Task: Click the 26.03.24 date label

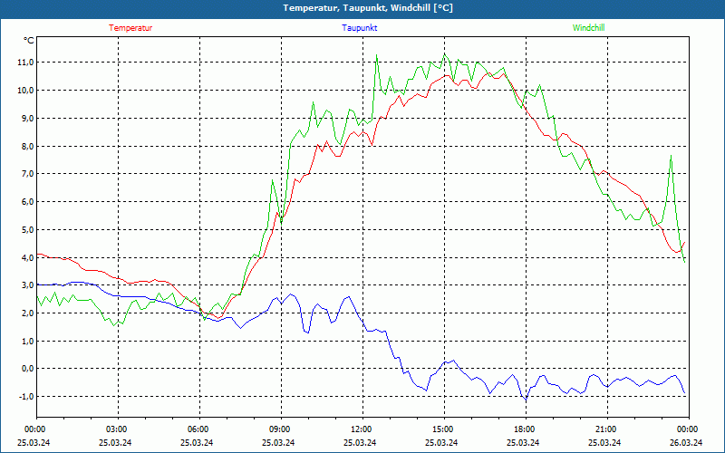Action: pyautogui.click(x=686, y=442)
